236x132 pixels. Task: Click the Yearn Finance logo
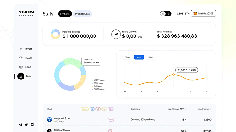point(26,13)
